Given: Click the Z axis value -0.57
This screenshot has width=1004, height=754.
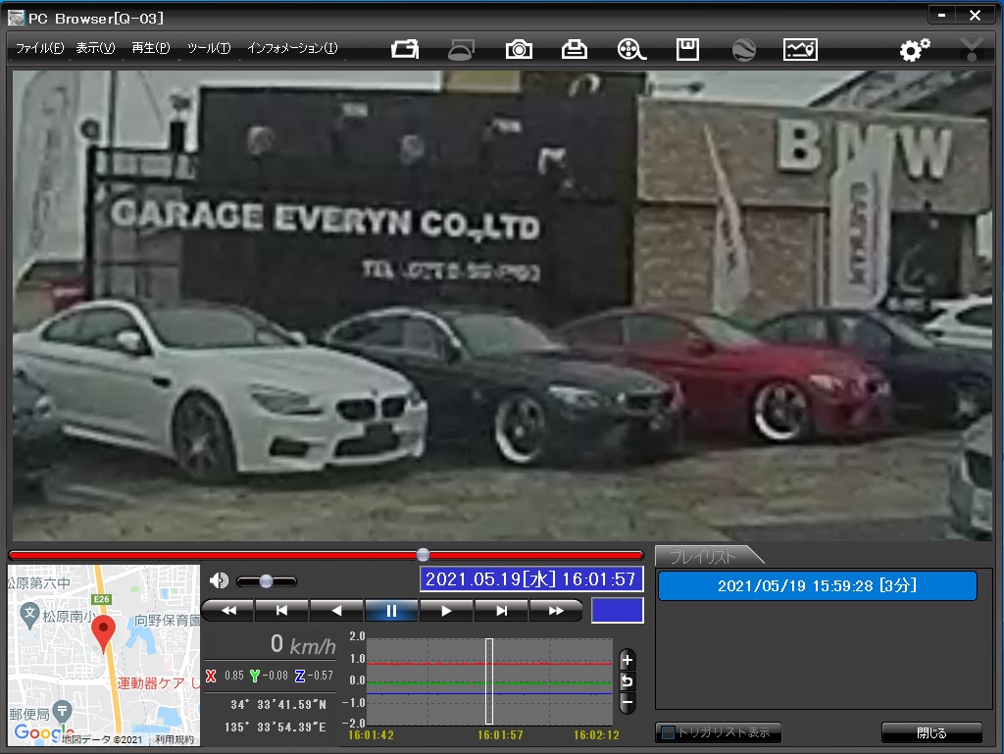Looking at the screenshot, I should pyautogui.click(x=321, y=676).
